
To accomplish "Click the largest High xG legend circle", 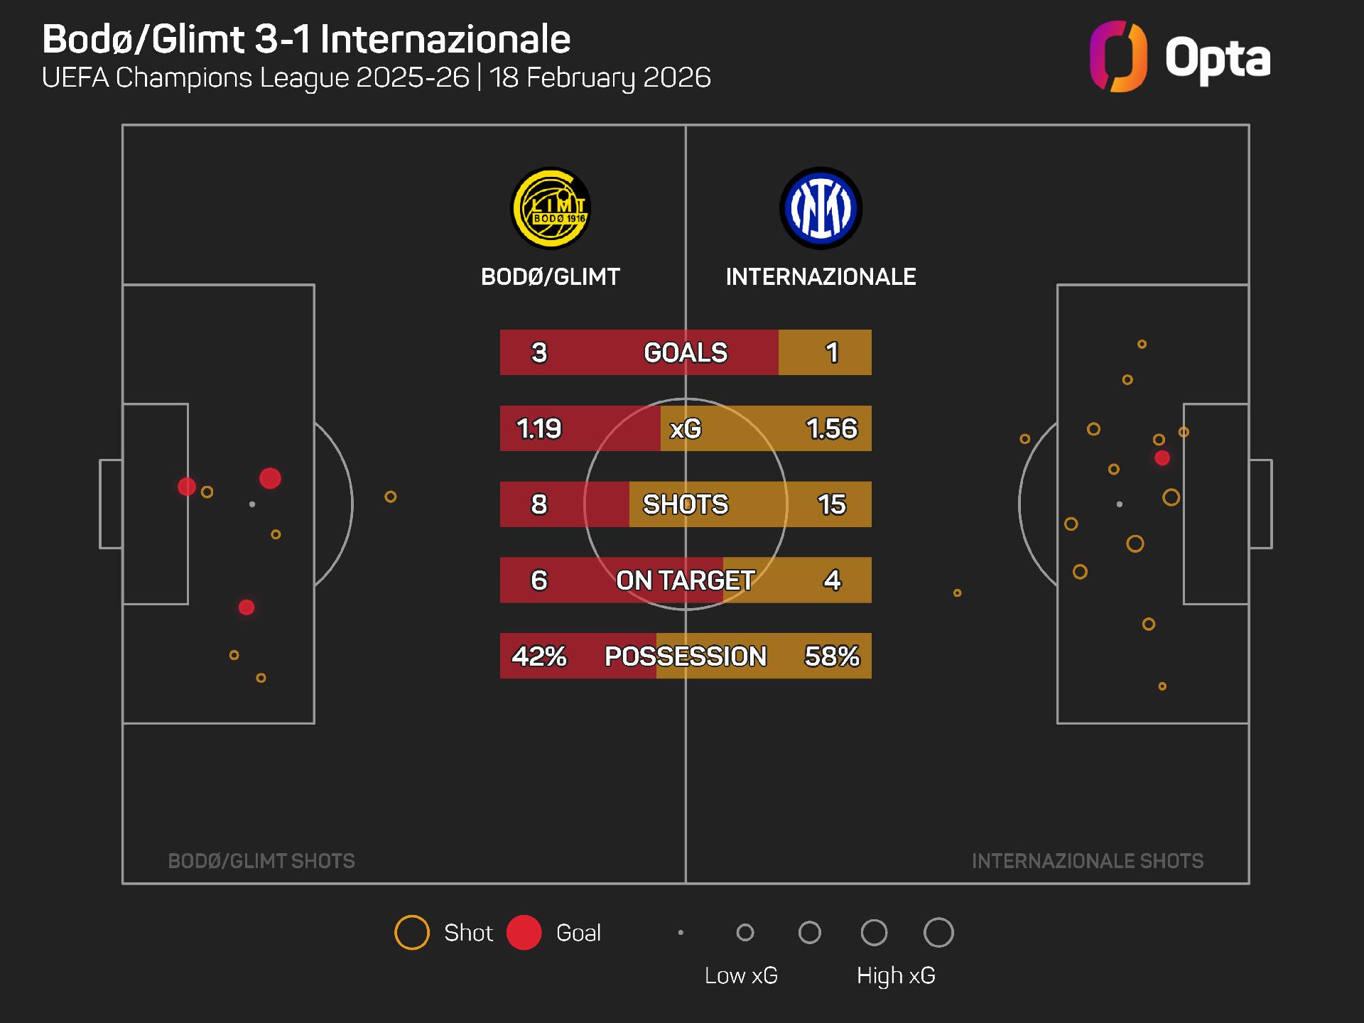I will (938, 933).
